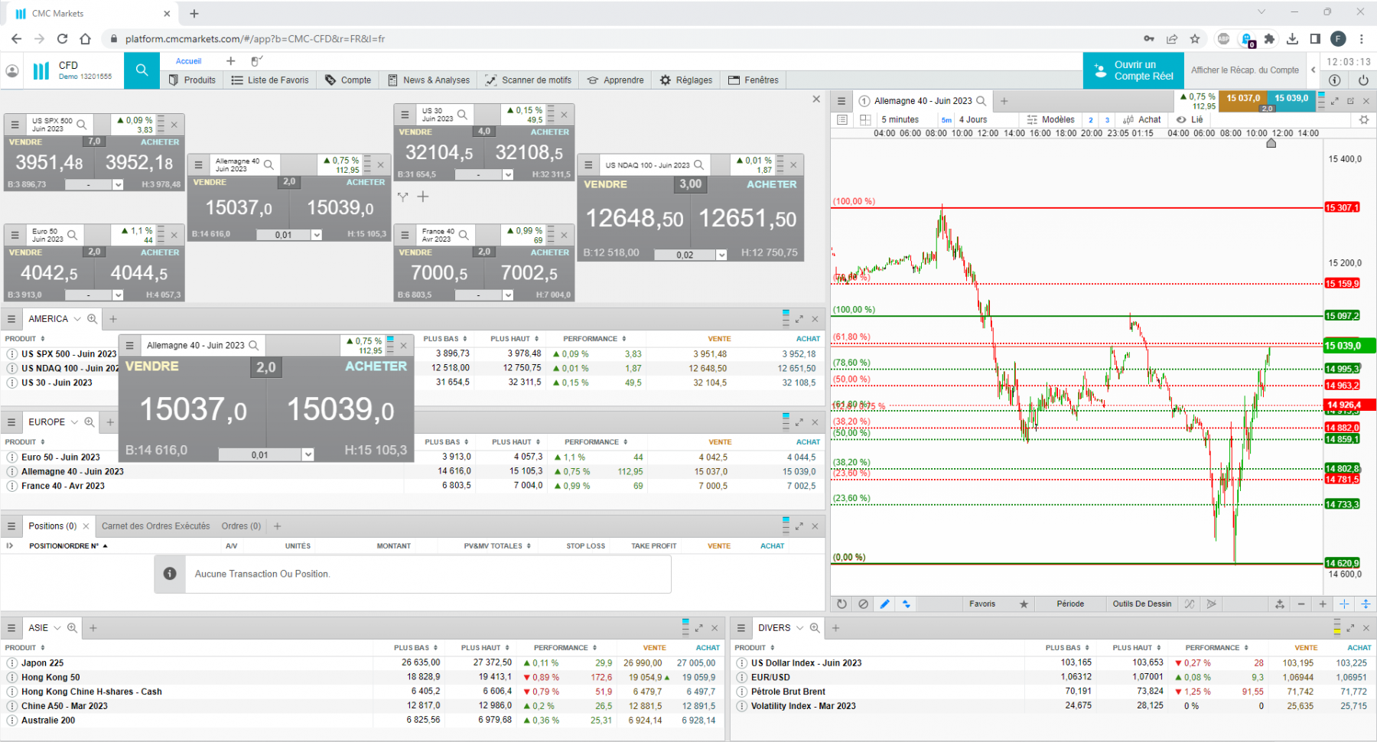The width and height of the screenshot is (1377, 742).
Task: Open the Produits menu
Action: point(192,80)
